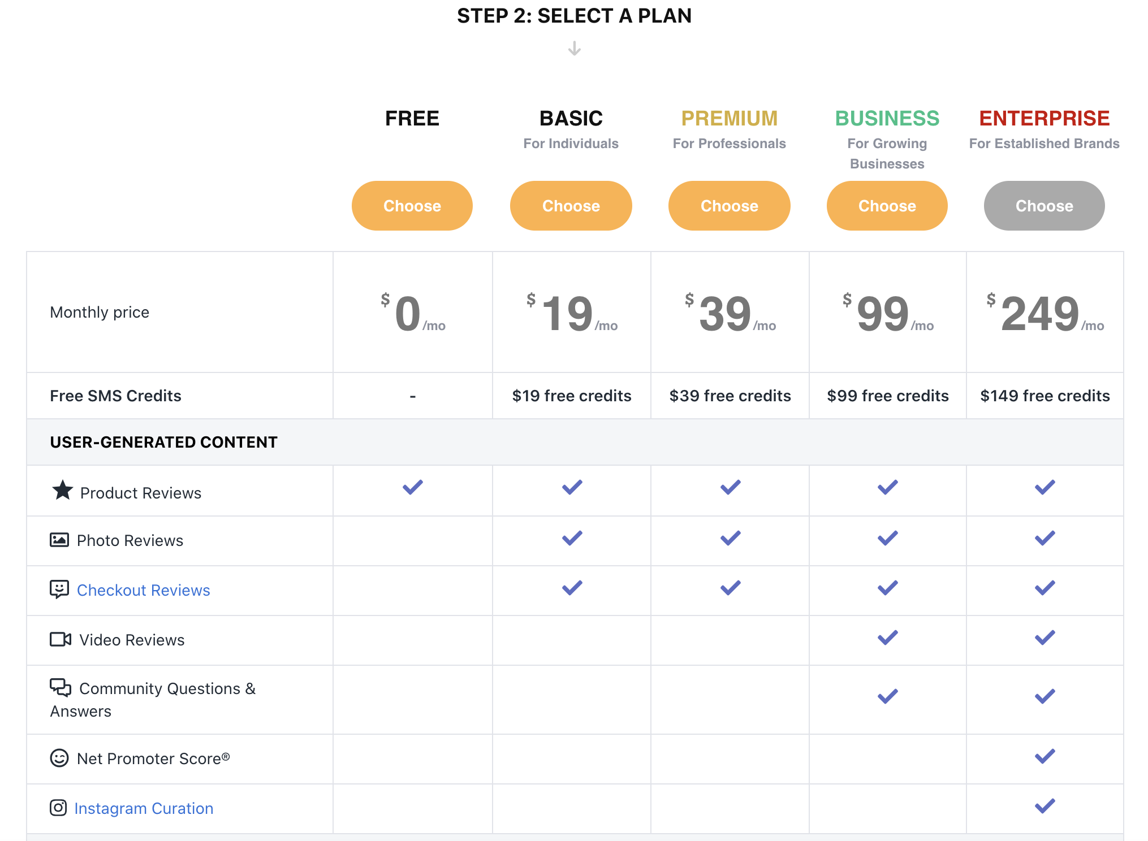Click the Instagram Curation checkmark in Enterprise column
Image resolution: width=1148 pixels, height=841 pixels.
pos(1045,806)
